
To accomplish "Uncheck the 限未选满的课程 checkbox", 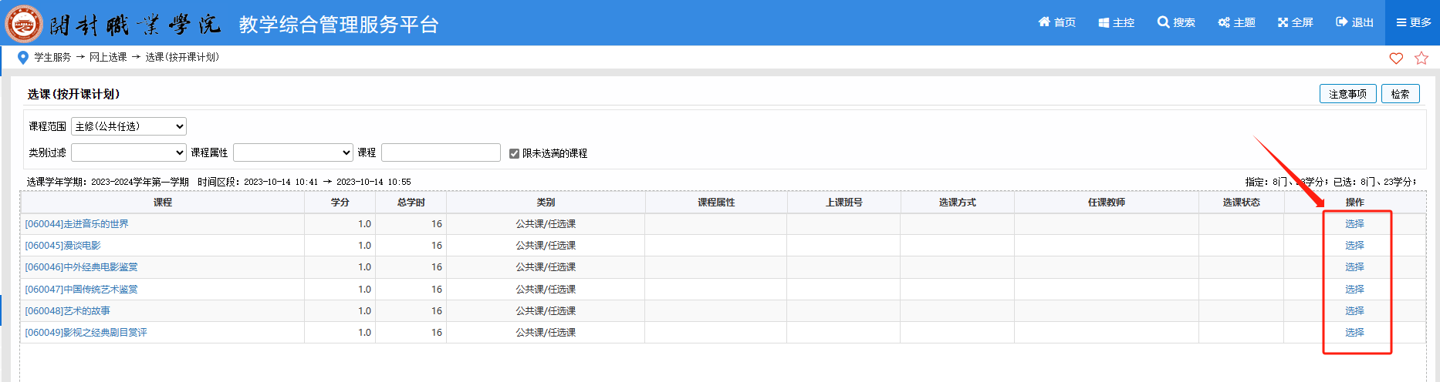I will [x=515, y=153].
